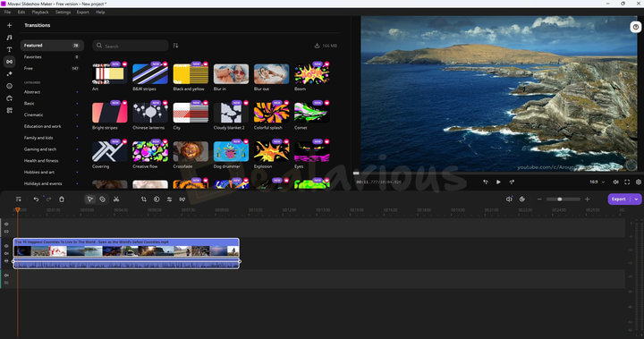Open the Export options dropdown arrow

(x=636, y=199)
